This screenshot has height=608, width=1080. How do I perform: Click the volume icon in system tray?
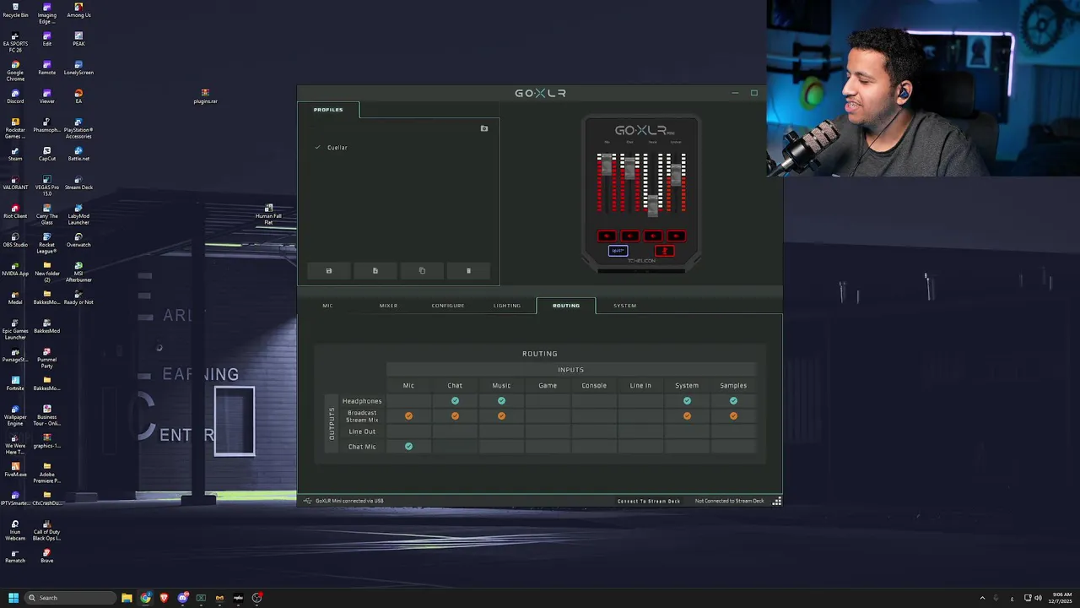click(x=1038, y=598)
